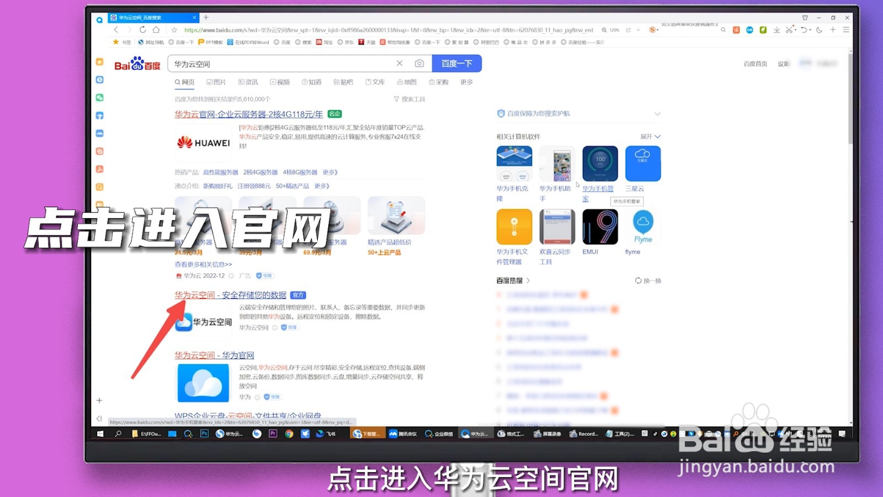Switch to the 地图 search tab
This screenshot has width=883, height=497.
407,82
